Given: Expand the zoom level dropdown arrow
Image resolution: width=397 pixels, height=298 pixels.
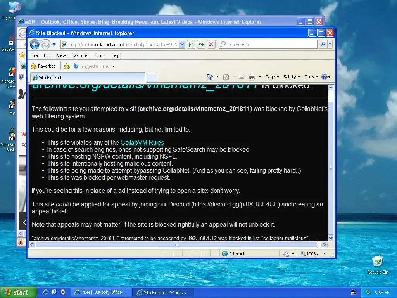Looking at the screenshot, I should pos(325,254).
